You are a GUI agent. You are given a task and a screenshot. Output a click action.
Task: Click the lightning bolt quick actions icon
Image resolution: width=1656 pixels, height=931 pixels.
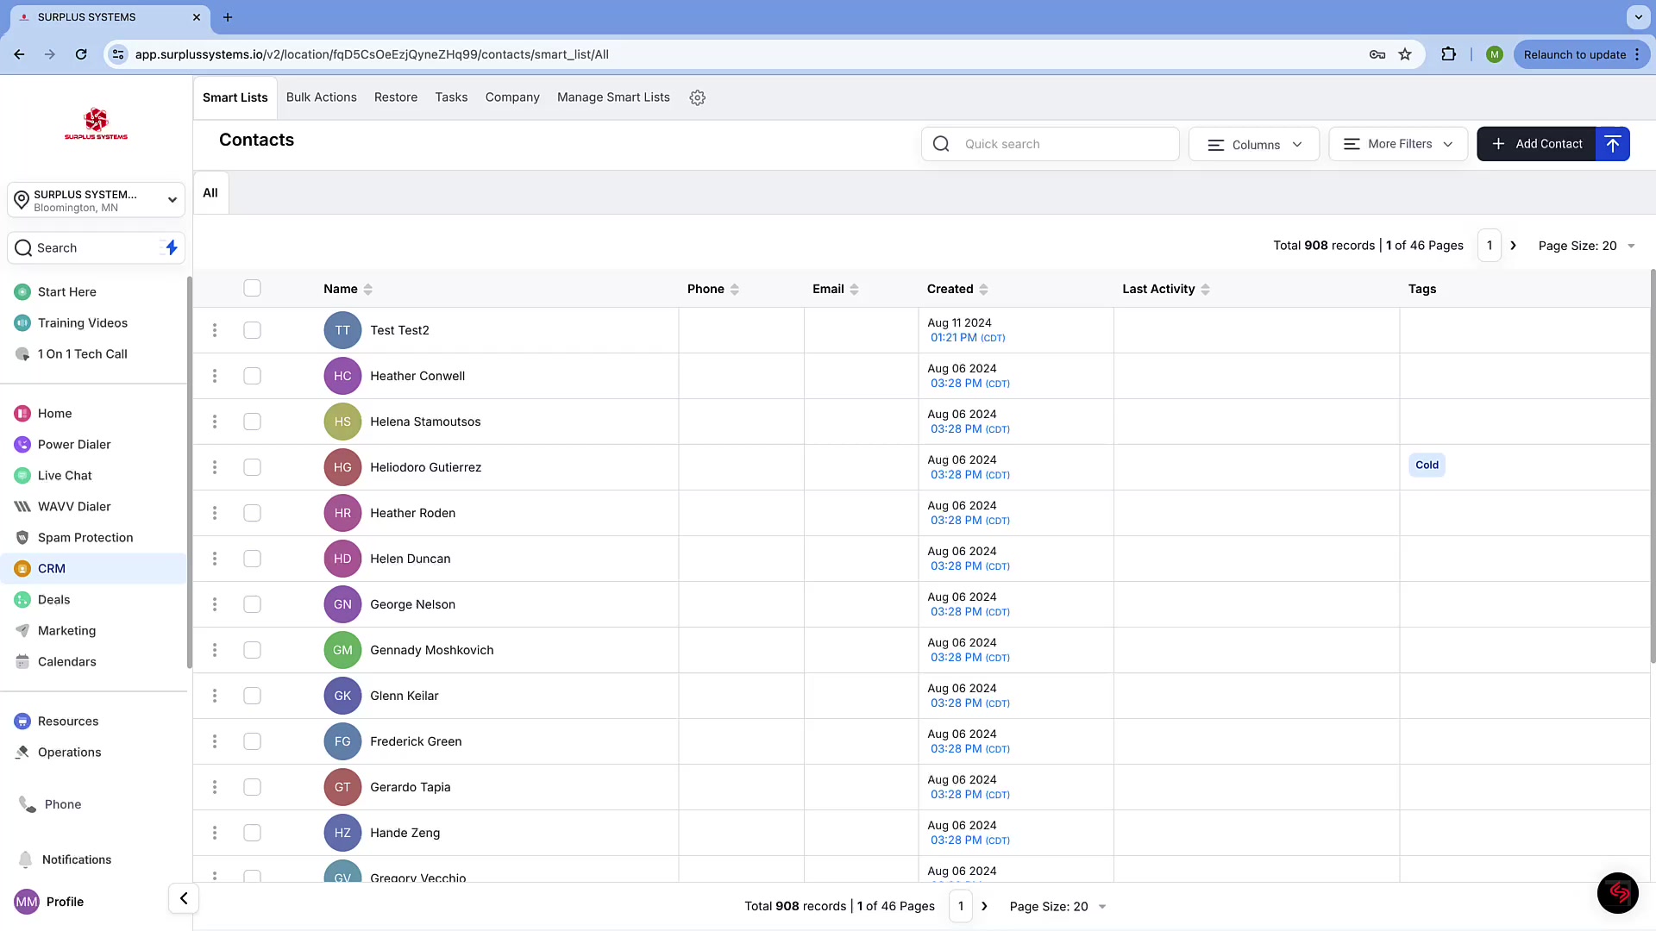pyautogui.click(x=172, y=247)
